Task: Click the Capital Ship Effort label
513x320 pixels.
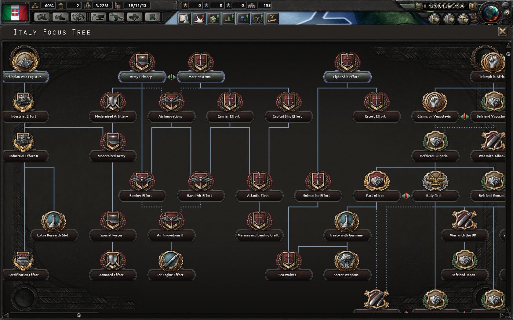Action: (x=287, y=116)
